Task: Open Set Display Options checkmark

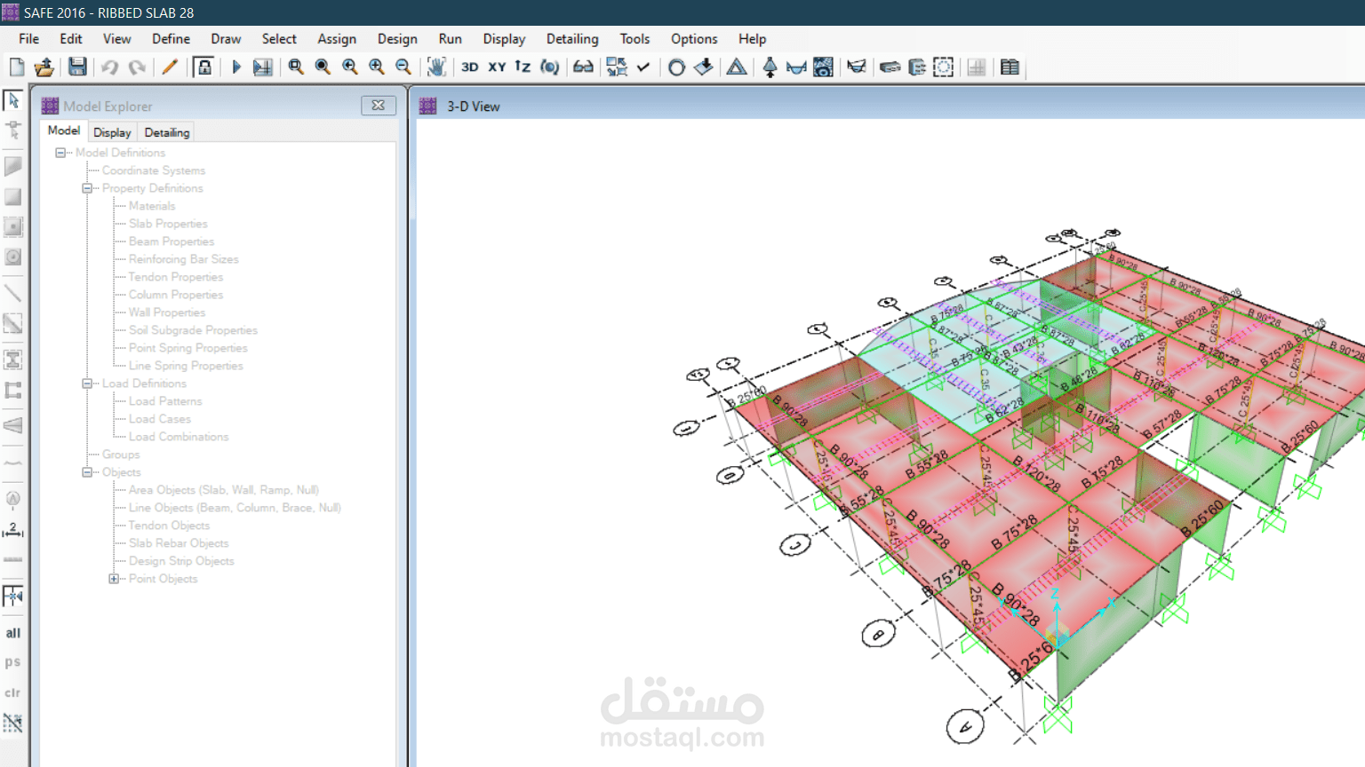Action: pyautogui.click(x=643, y=67)
